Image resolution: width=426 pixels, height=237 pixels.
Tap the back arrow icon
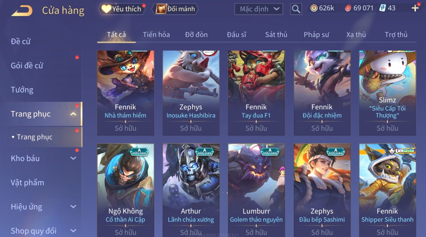[x=22, y=10]
